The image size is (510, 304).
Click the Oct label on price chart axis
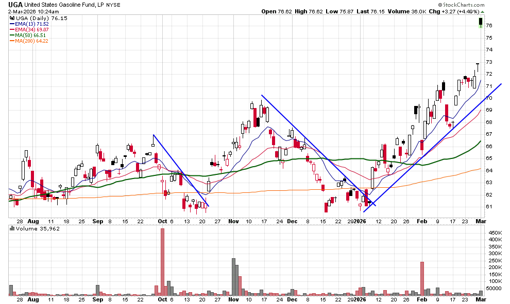162,221
